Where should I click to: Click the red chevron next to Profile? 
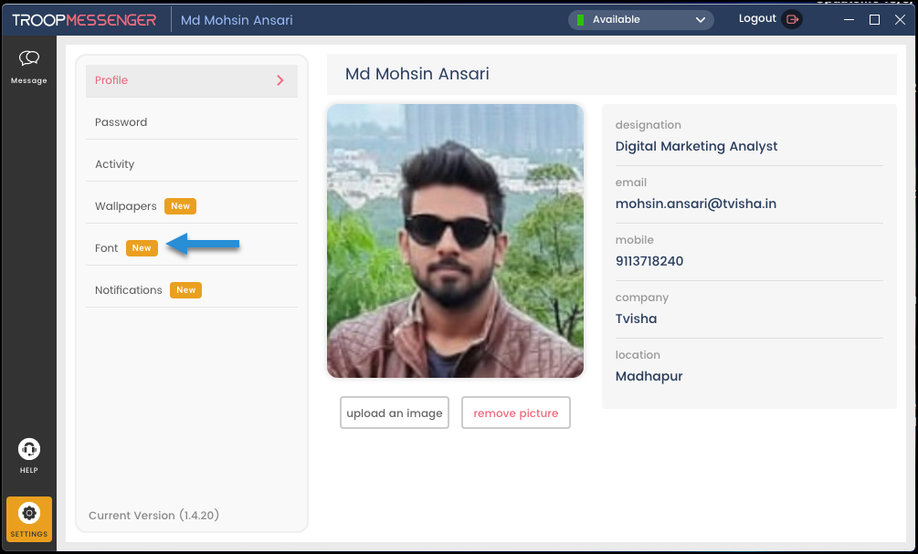click(x=280, y=80)
